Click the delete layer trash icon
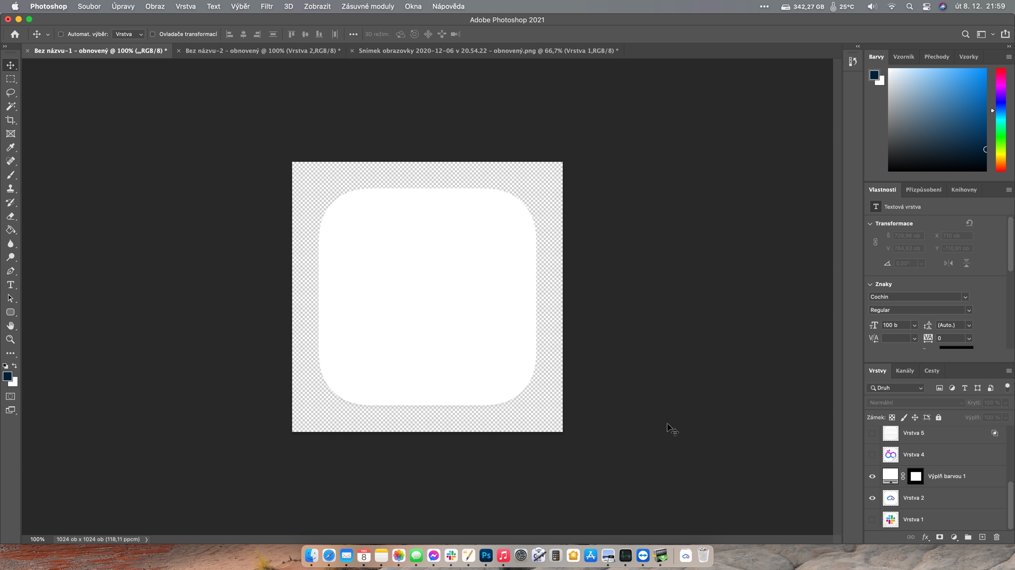The width and height of the screenshot is (1015, 570). pyautogui.click(x=997, y=537)
